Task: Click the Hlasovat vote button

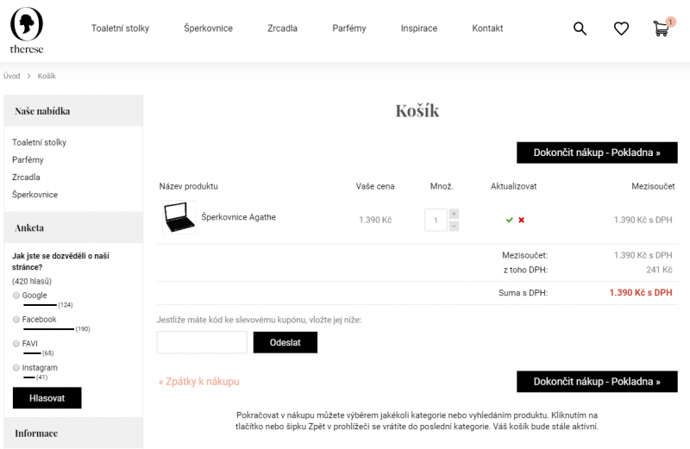Action: click(47, 397)
